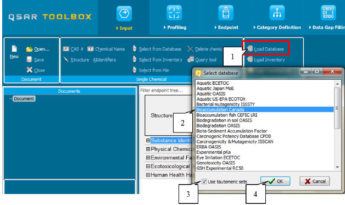Select the Document tree node
The height and width of the screenshot is (205, 345).
[24, 98]
